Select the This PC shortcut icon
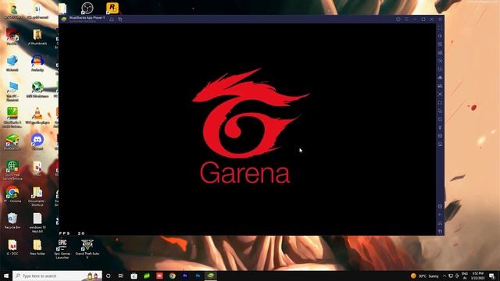 (x=12, y=91)
